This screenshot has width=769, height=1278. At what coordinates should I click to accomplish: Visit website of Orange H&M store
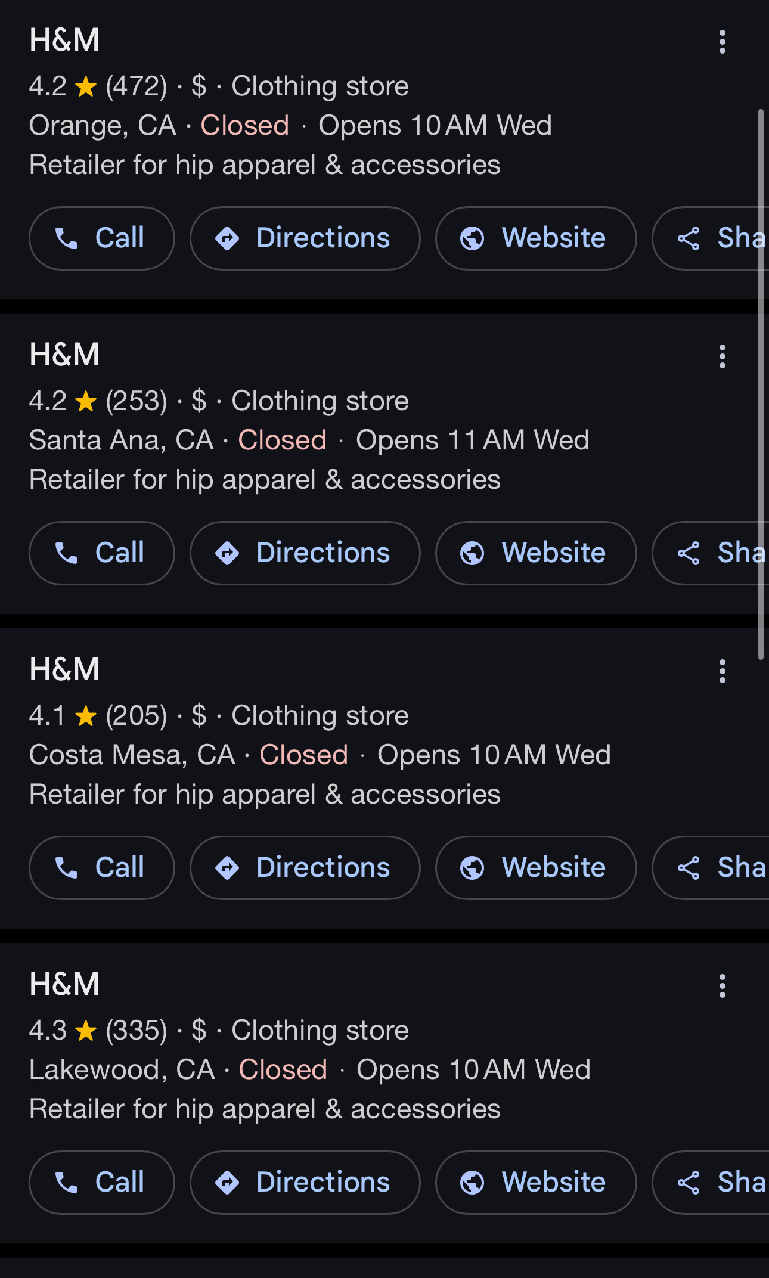(535, 238)
